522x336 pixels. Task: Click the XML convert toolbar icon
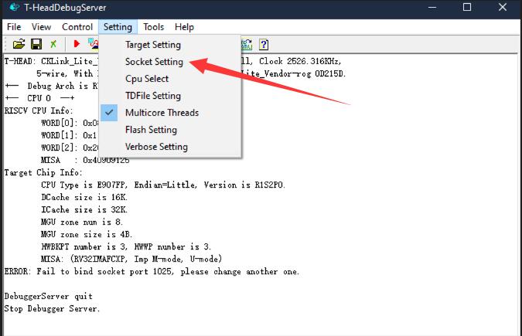(247, 44)
